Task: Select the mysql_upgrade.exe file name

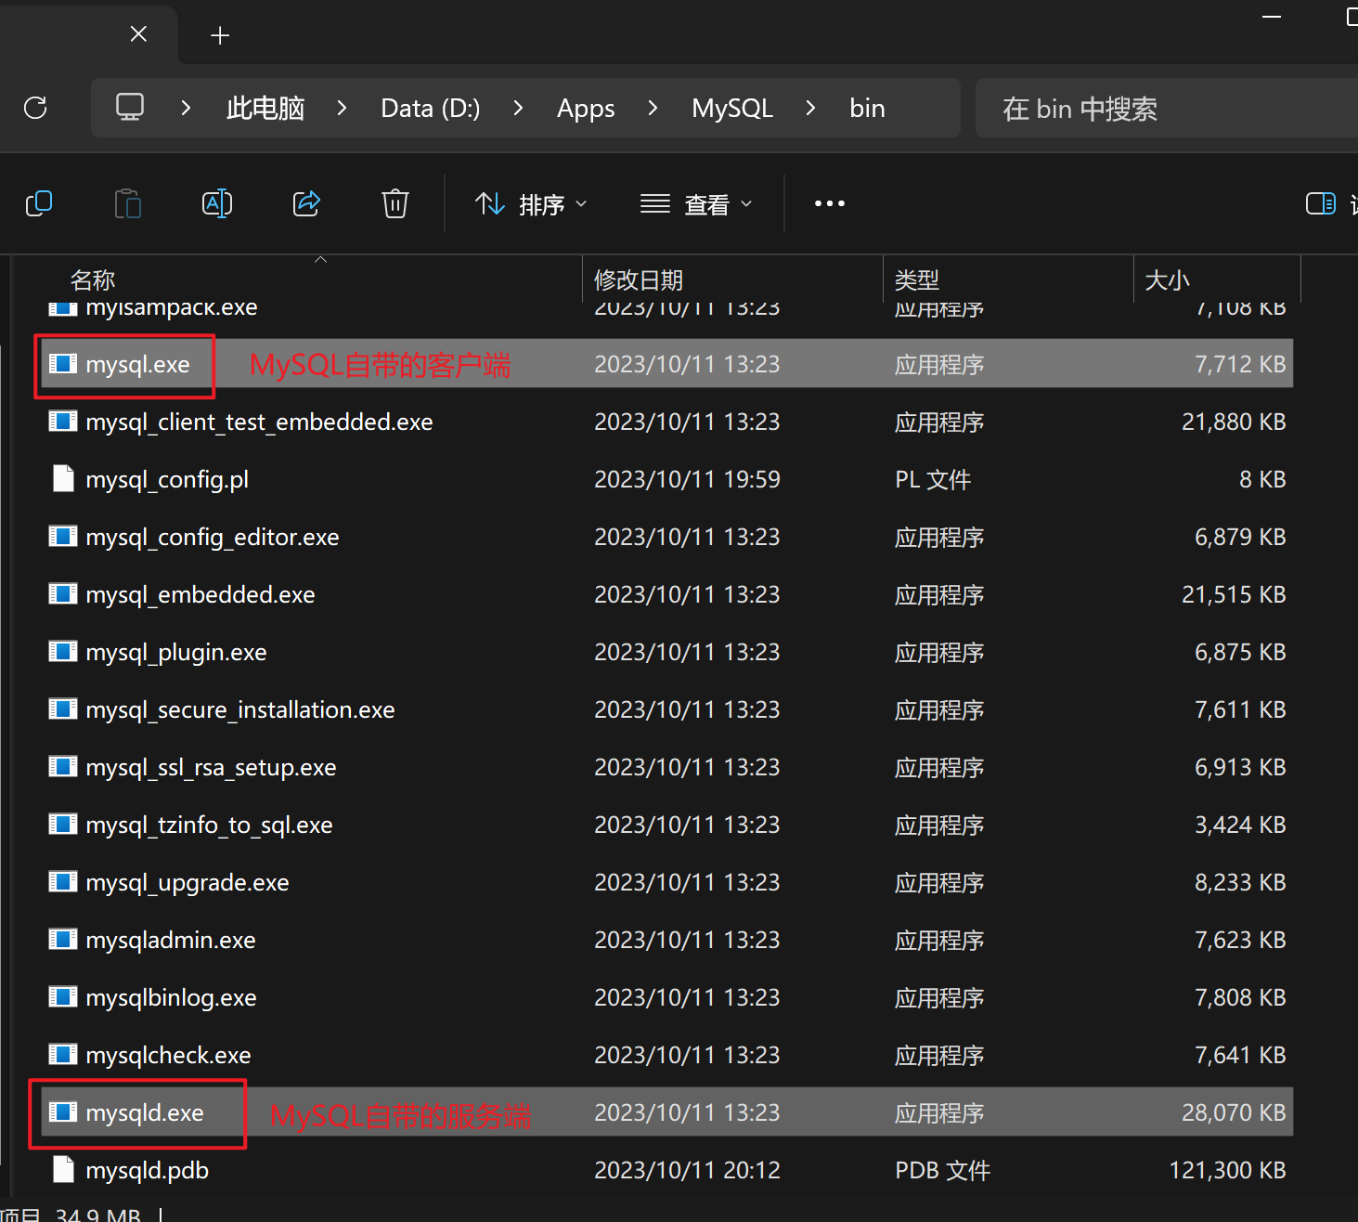Action: tap(188, 883)
